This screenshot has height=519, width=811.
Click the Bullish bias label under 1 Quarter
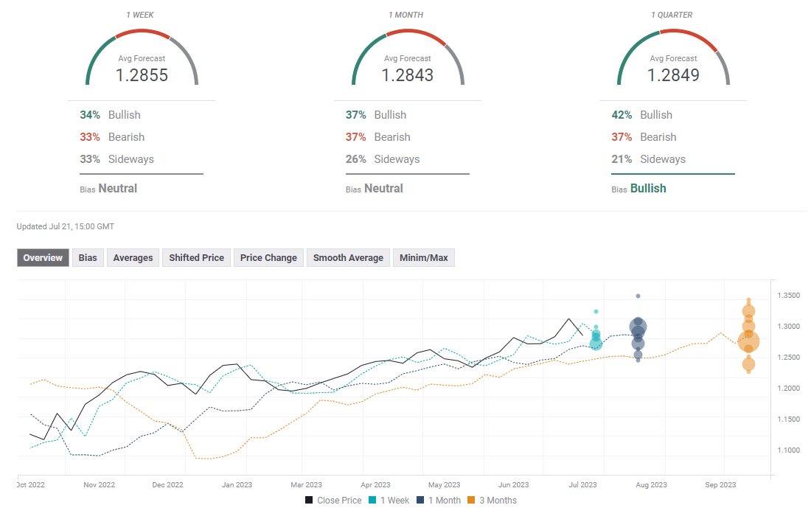647,188
